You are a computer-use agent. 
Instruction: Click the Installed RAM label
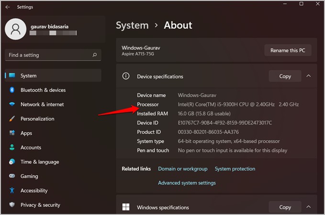[x=152, y=113]
